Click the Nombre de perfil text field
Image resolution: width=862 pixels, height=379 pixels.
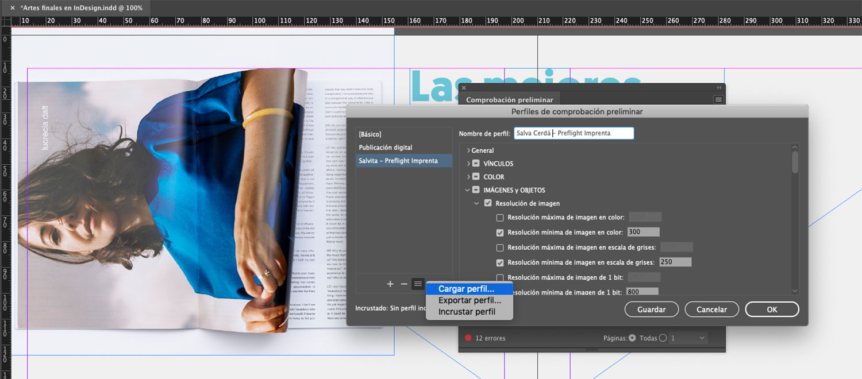[x=574, y=133]
